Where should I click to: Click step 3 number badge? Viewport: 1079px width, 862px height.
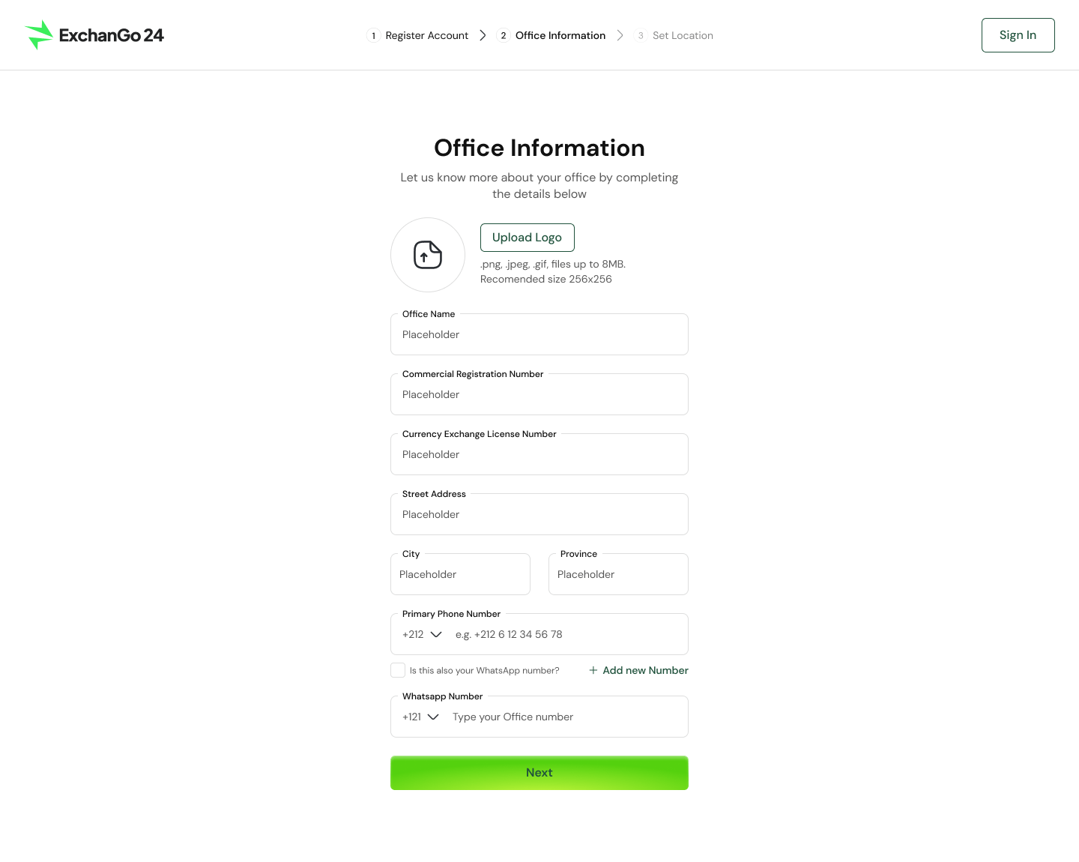click(641, 36)
